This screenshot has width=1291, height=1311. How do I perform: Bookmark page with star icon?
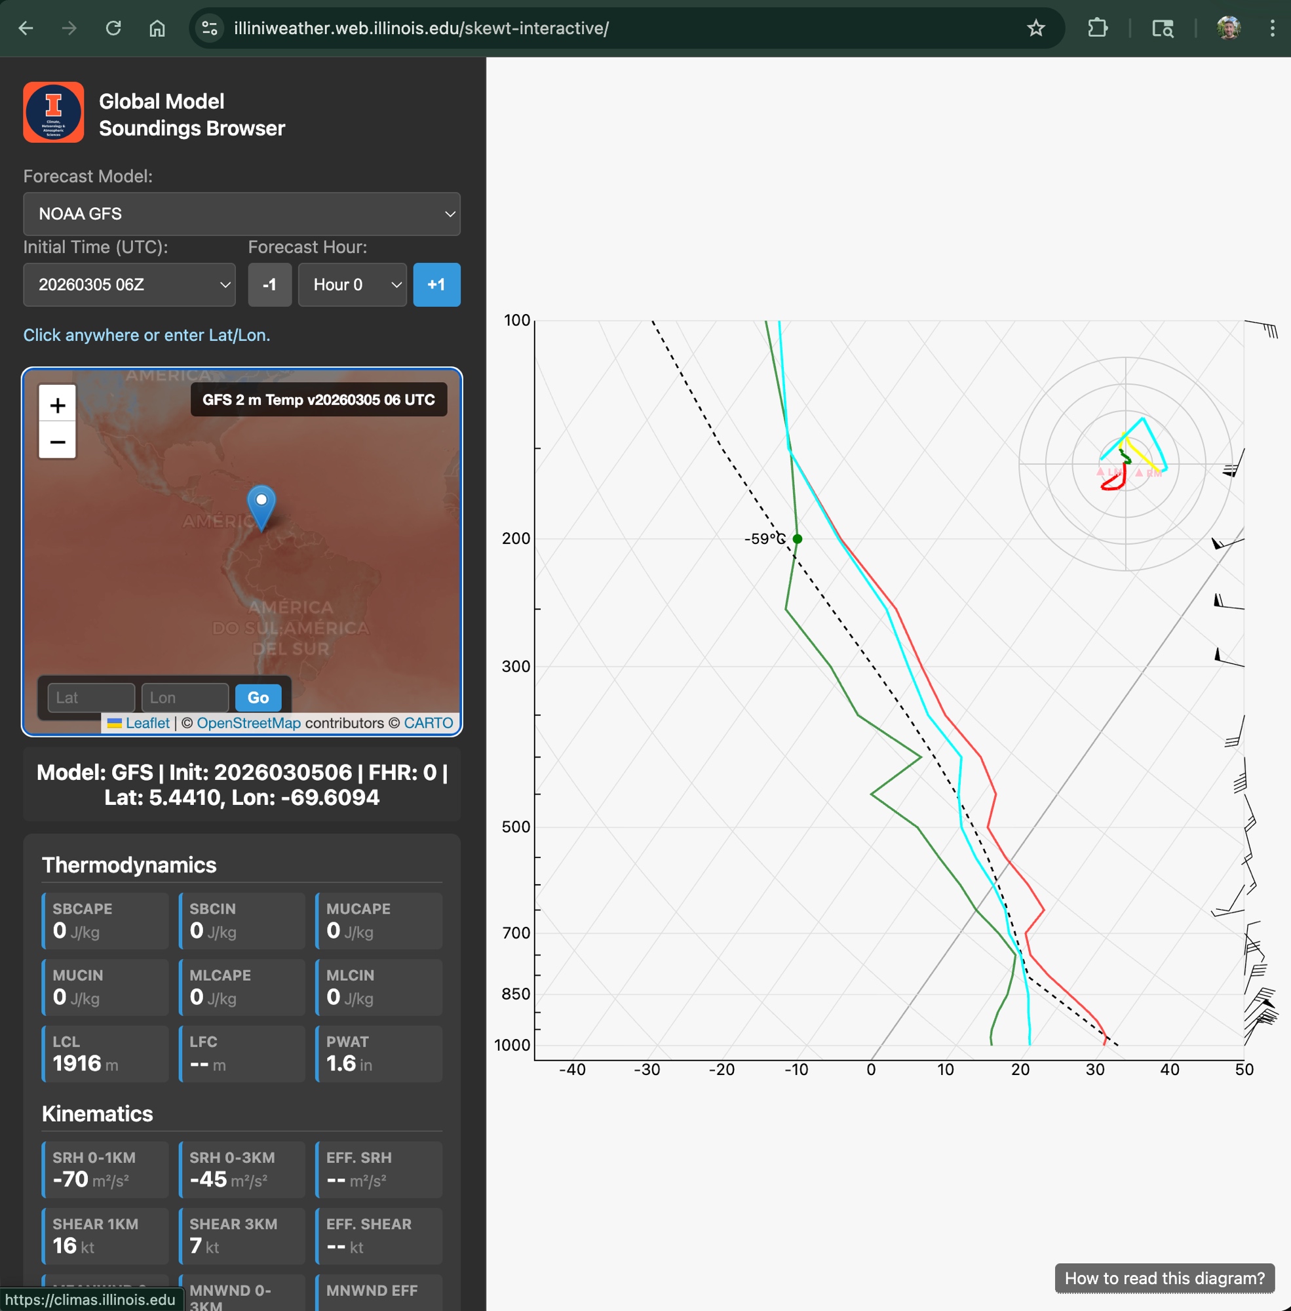[x=1035, y=28]
